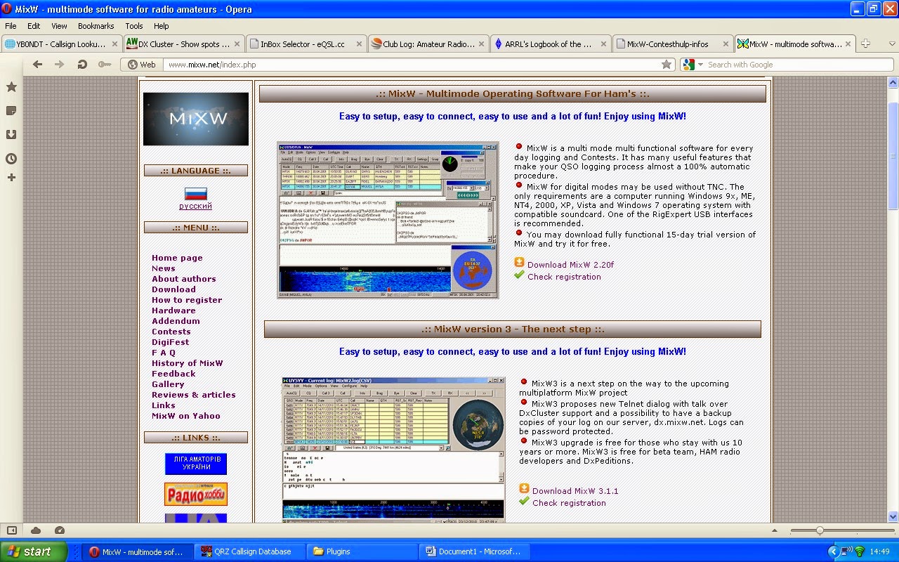899x562 pixels.
Task: Click the Forward navigation arrow
Action: [60, 64]
